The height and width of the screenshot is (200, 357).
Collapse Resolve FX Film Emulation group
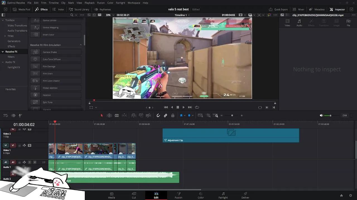pos(81,45)
